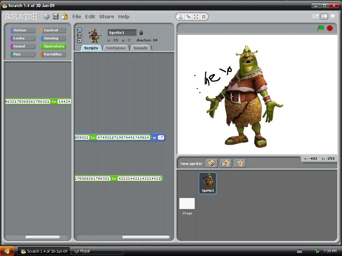Click the sprite preview thumbnail in header
342x256 pixels.
[x=95, y=36]
